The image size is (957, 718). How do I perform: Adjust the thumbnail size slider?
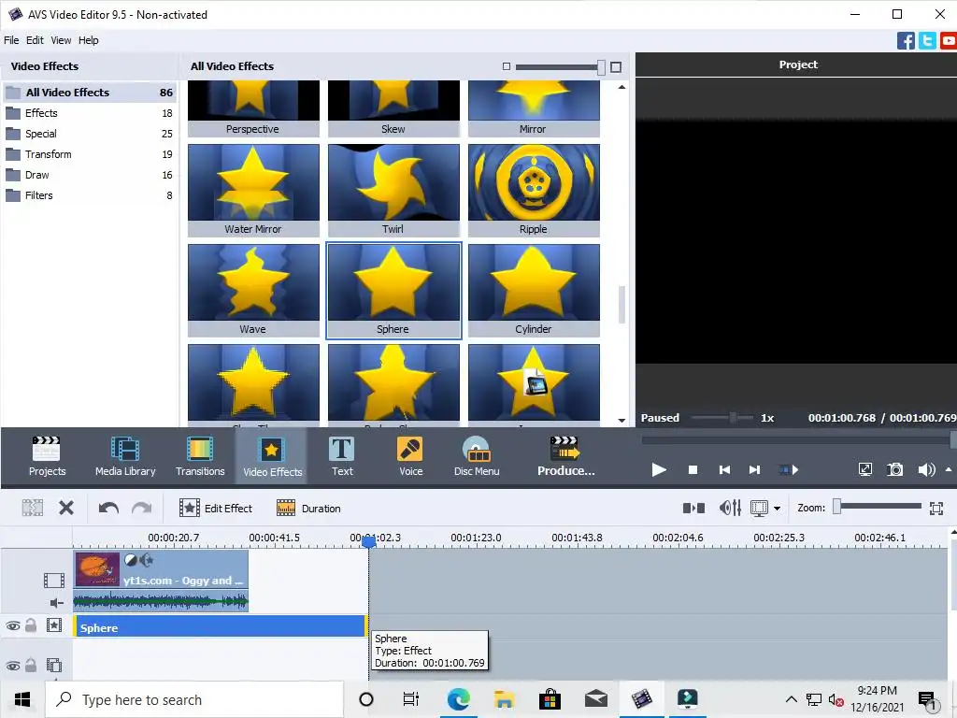(x=601, y=67)
